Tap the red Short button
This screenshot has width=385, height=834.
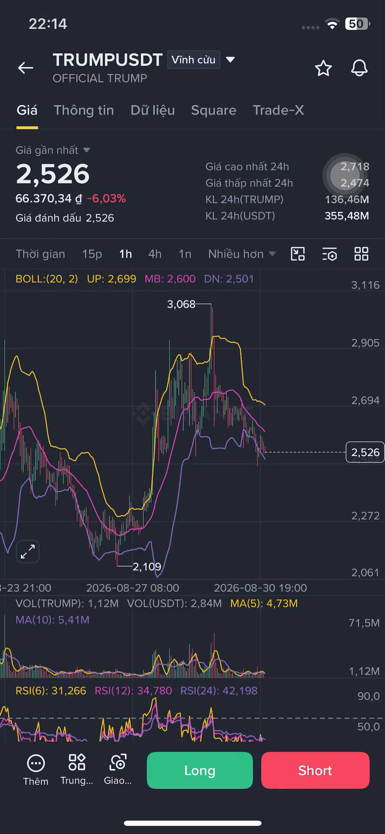pos(315,770)
